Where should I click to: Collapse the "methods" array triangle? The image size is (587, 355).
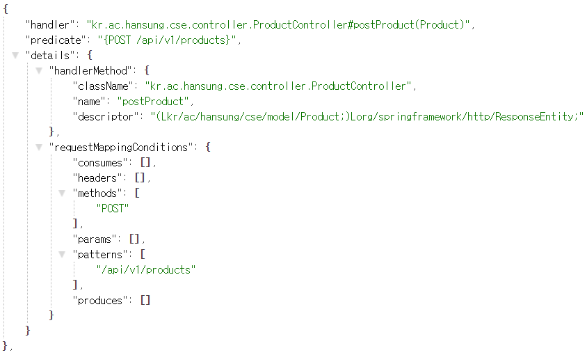pos(62,193)
